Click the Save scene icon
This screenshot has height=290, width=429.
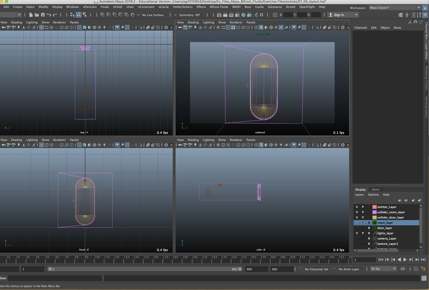tap(43, 15)
